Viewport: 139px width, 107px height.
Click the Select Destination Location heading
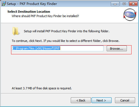29,12
